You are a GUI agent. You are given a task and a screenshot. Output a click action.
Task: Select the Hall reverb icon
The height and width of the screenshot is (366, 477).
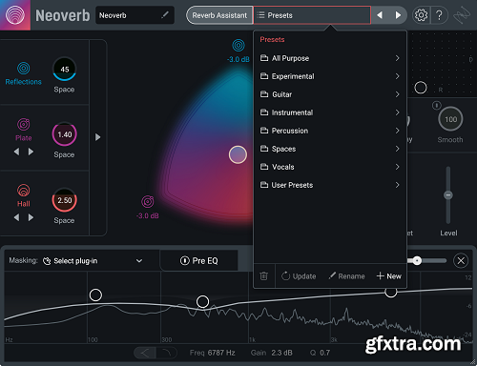[x=24, y=191]
